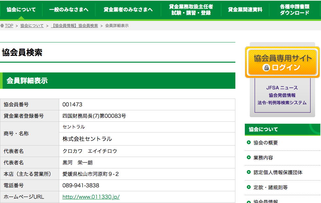Open 法令・判例等検索システム link
321x203 pixels.
click(x=282, y=103)
